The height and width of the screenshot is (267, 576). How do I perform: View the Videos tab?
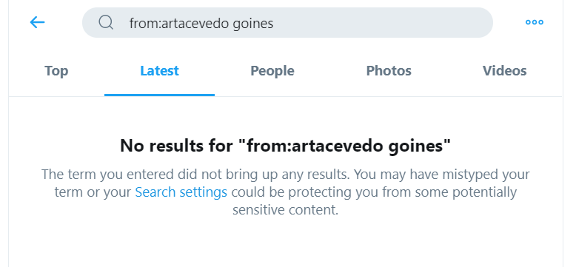tap(504, 70)
